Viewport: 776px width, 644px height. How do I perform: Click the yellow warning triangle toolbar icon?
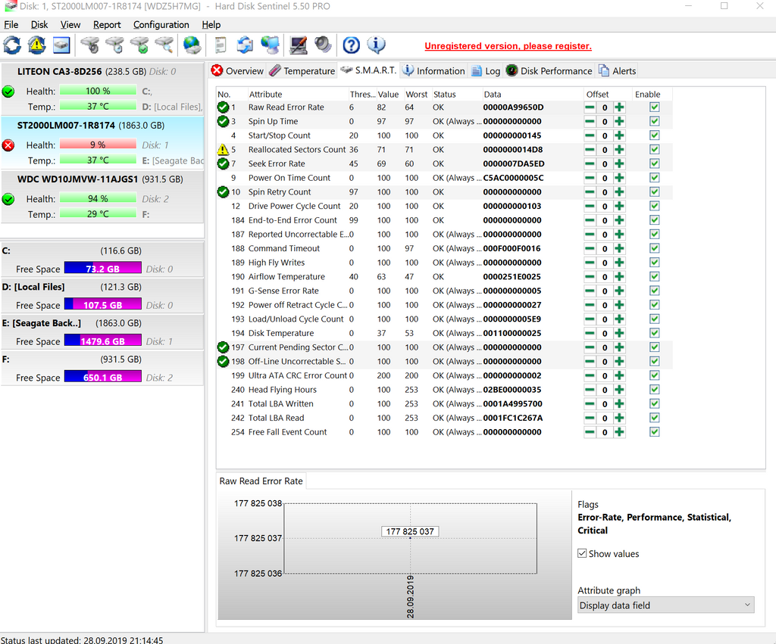[36, 45]
